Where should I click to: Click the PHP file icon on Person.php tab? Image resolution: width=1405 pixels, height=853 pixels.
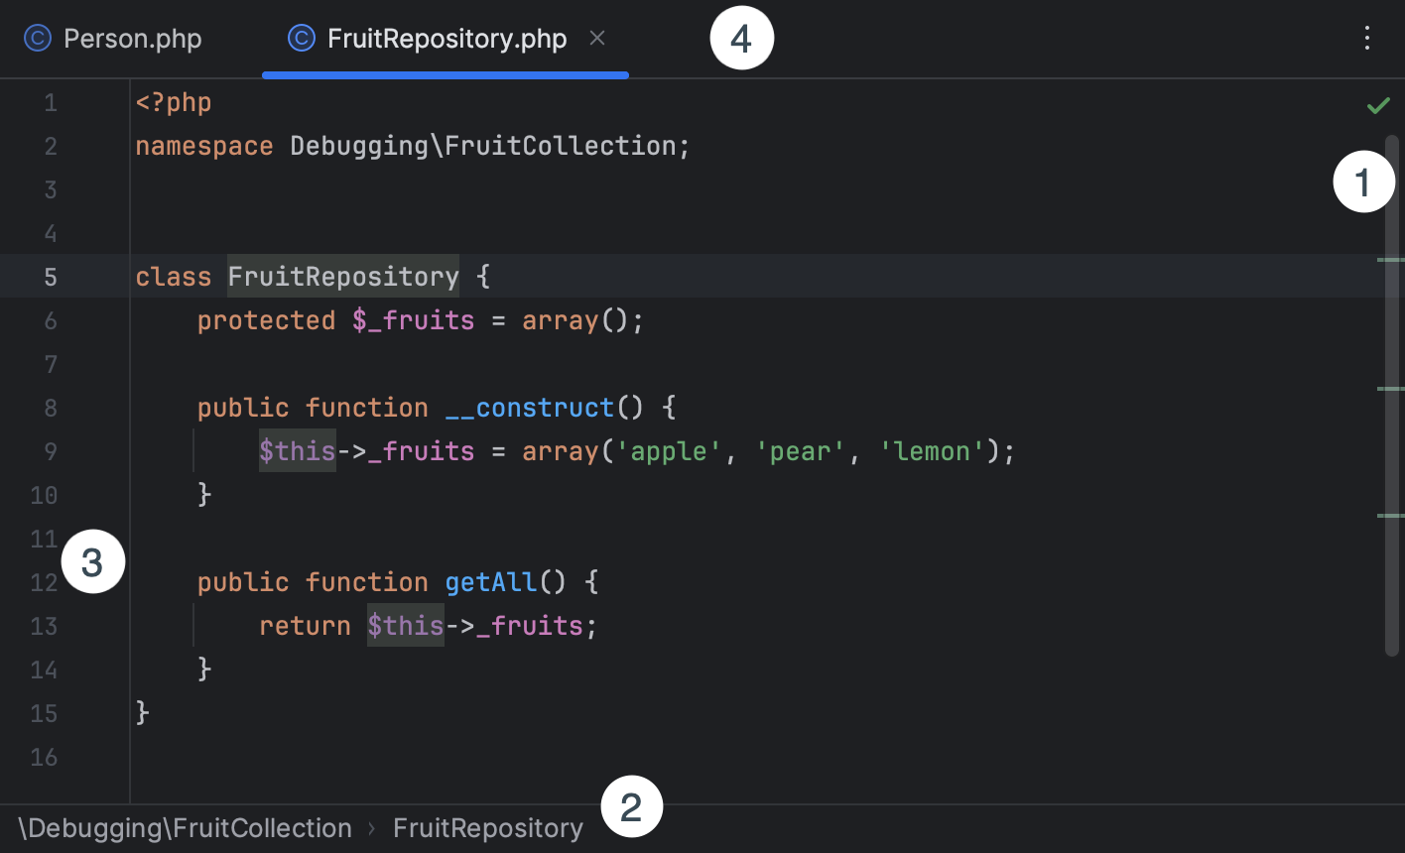37,38
